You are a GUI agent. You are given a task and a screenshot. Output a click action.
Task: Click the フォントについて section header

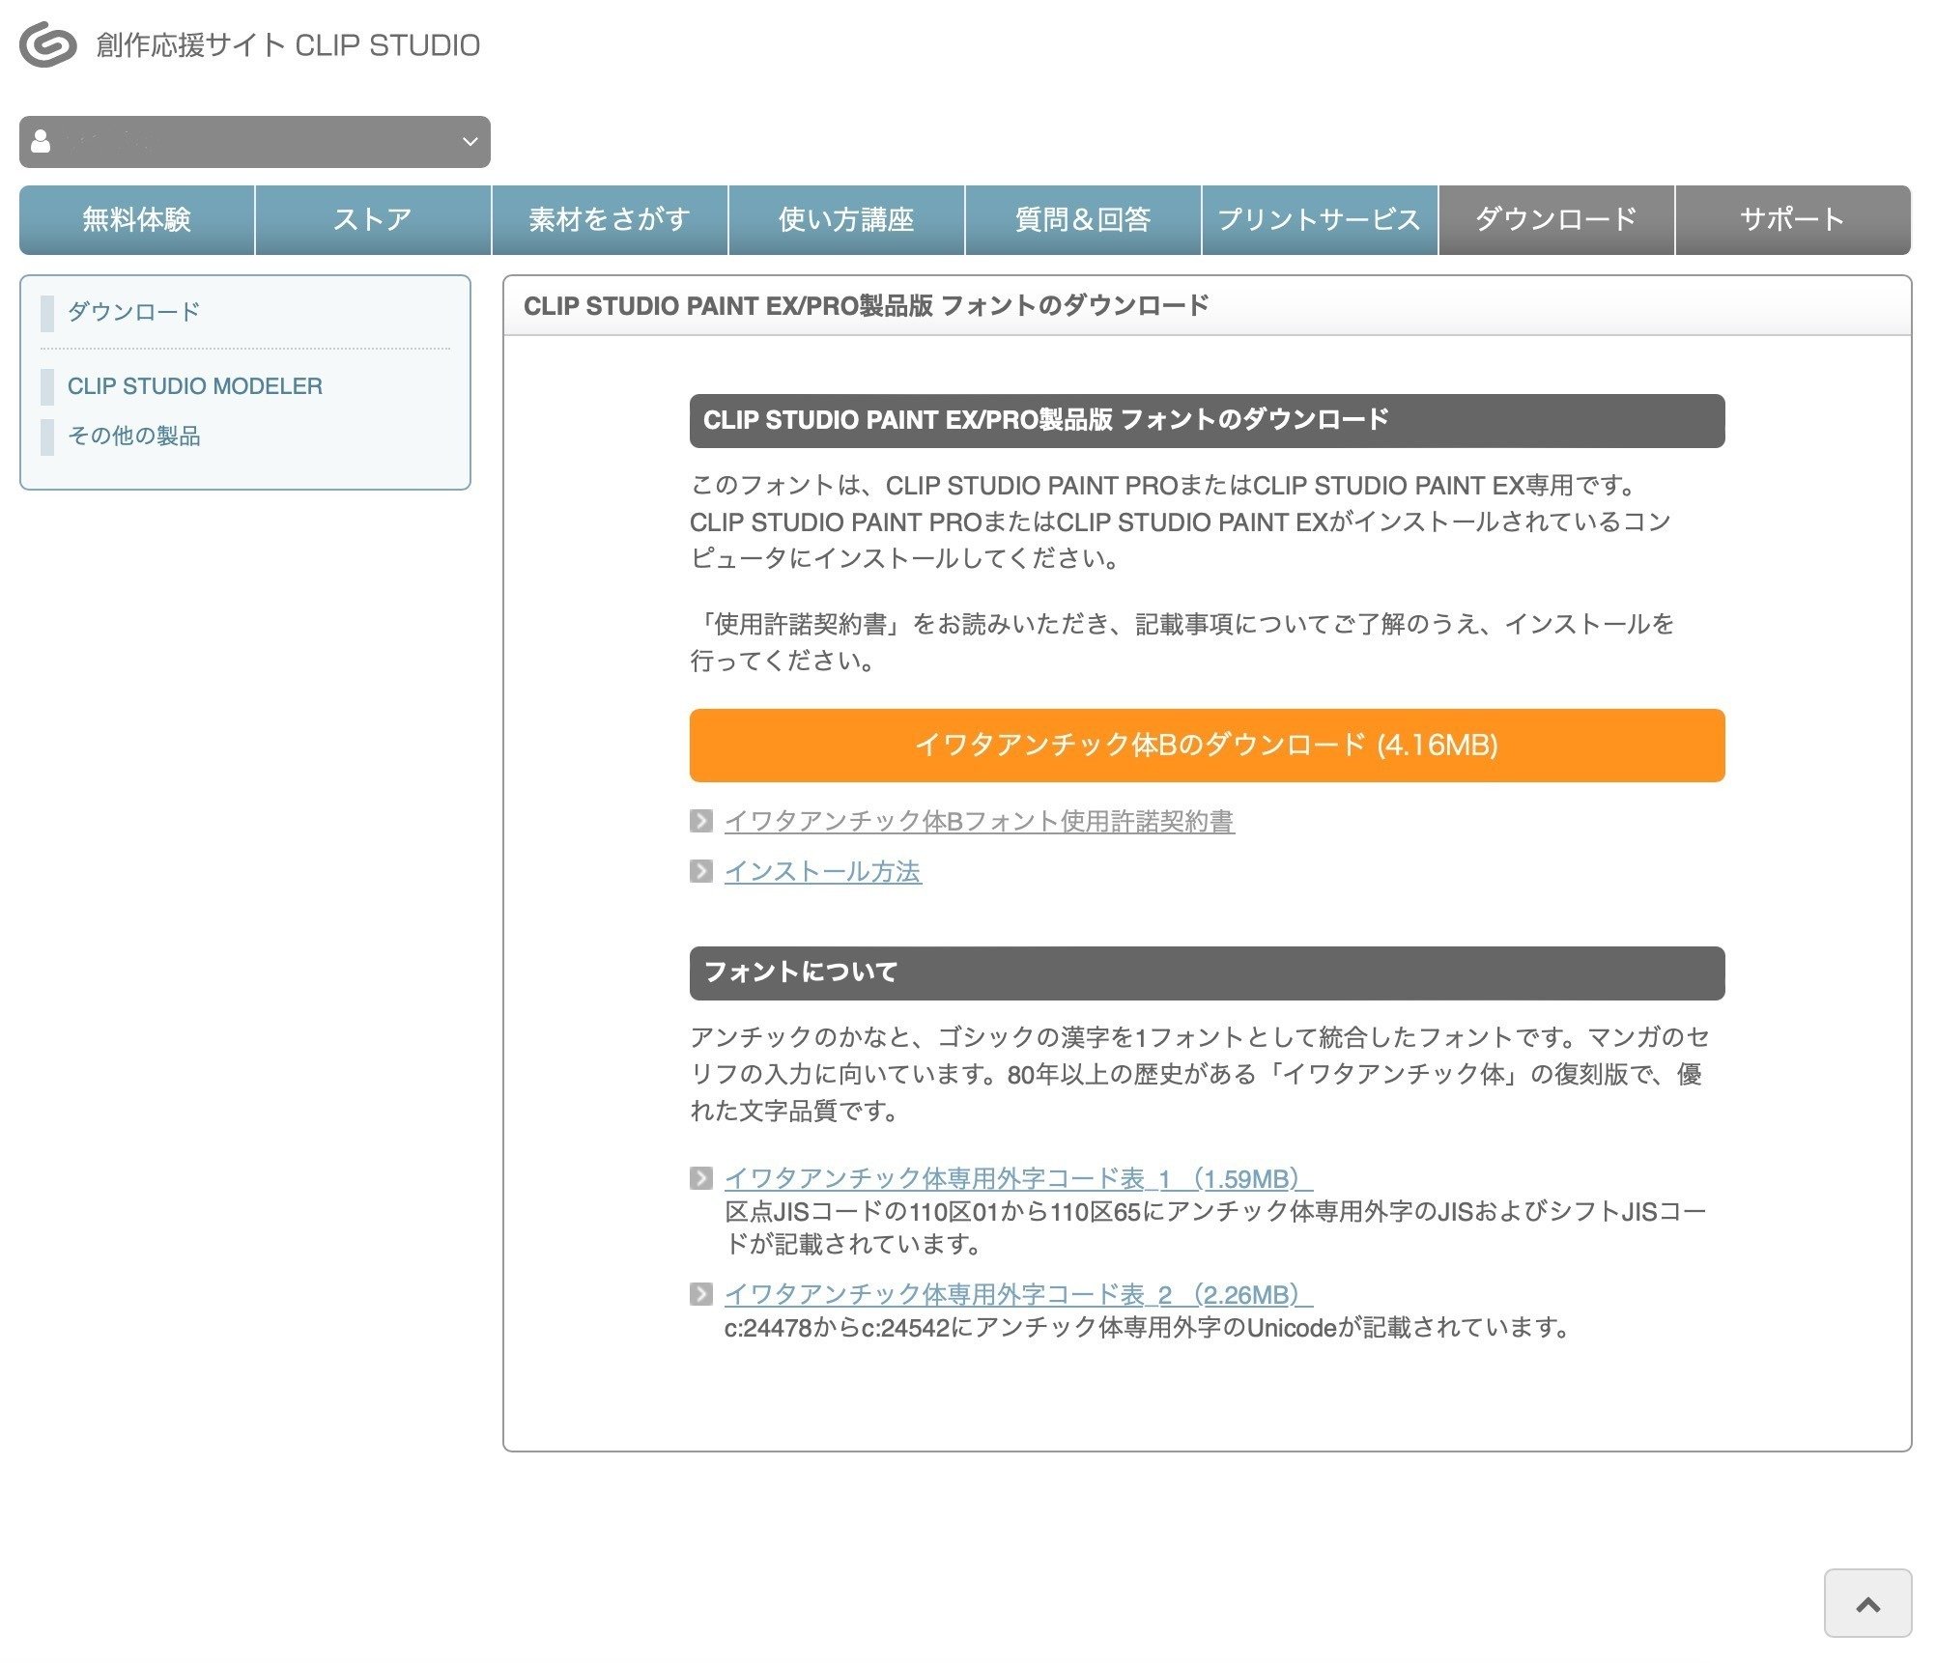point(1207,973)
